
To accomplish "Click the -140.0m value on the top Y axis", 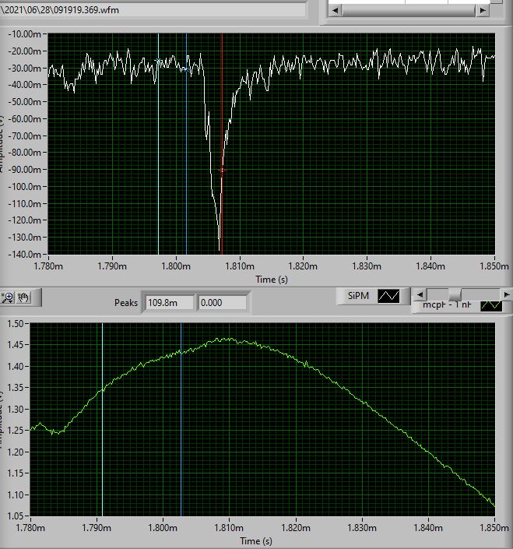I will (x=24, y=254).
